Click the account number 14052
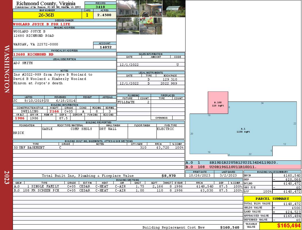The height and width of the screenshot is (230, 302). [105, 47]
